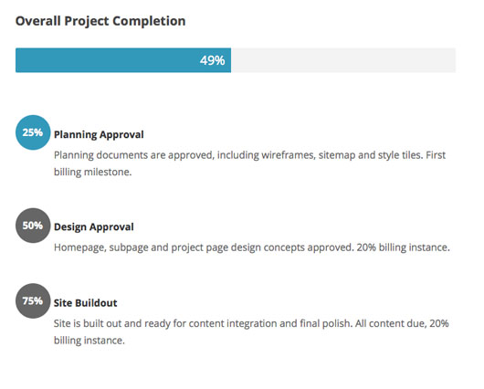Select the Design Approval heading

coord(94,227)
